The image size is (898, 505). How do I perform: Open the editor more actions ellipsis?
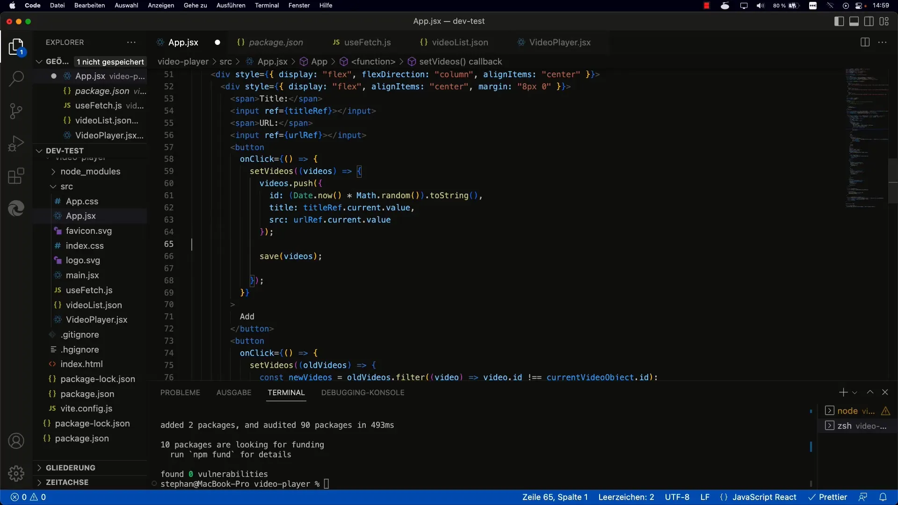pos(882,42)
